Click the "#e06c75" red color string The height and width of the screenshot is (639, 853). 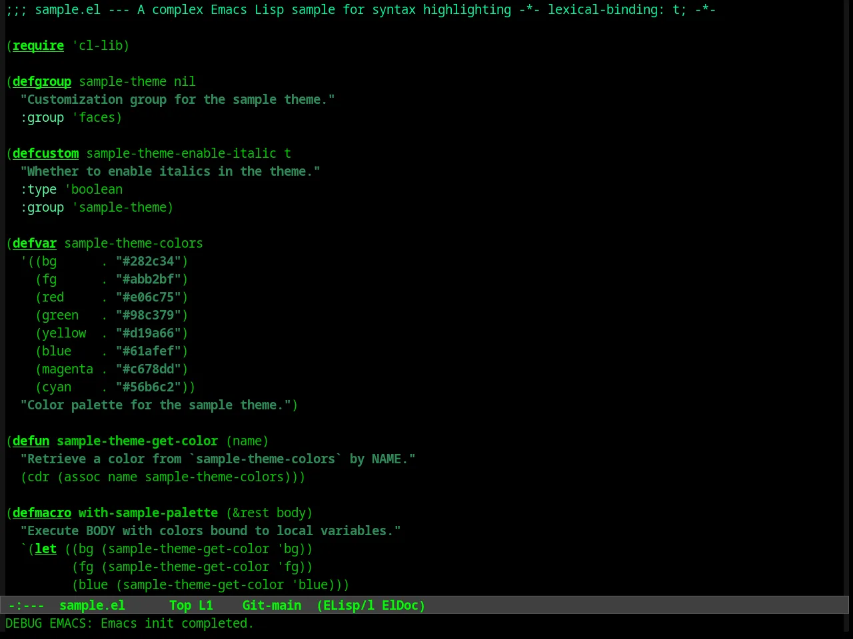coord(149,297)
